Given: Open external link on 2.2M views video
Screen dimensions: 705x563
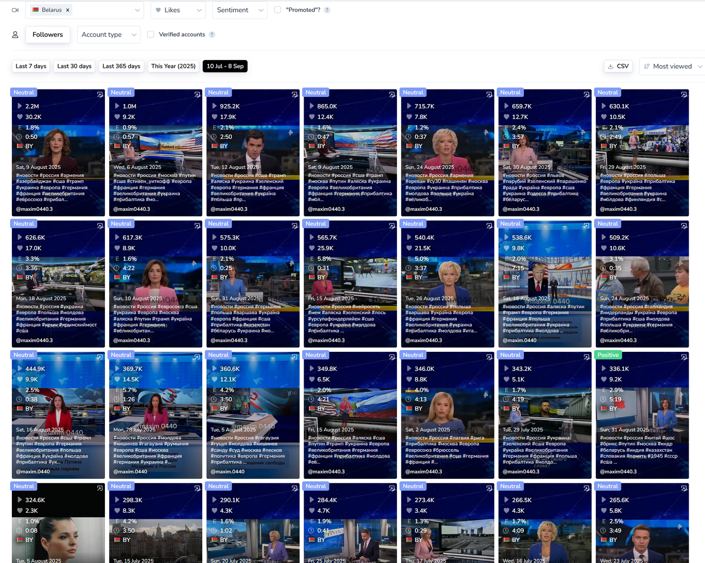Looking at the screenshot, I should [100, 94].
